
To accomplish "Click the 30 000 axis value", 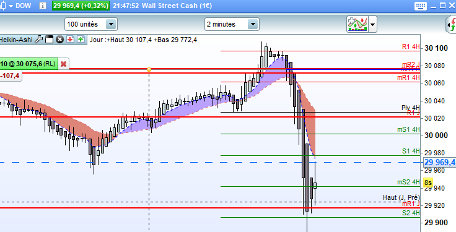I will 436,135.
